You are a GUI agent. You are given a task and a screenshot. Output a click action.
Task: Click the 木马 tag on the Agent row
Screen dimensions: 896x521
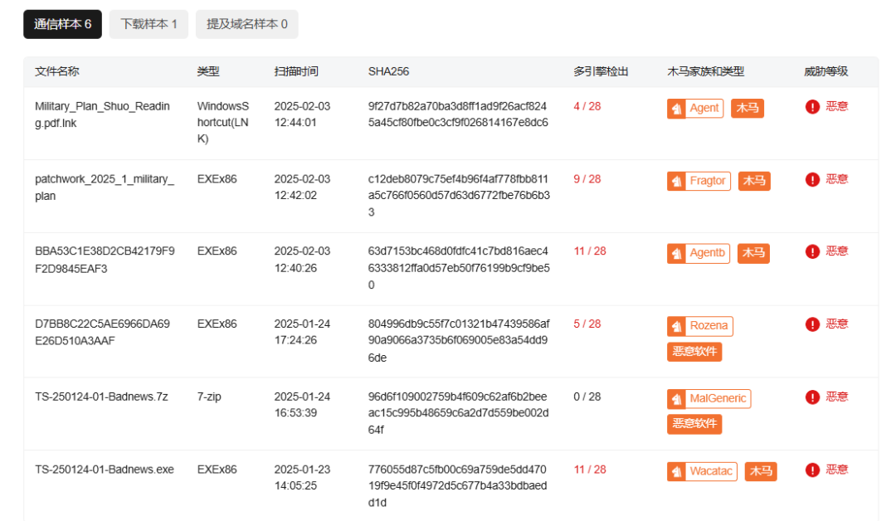click(747, 108)
